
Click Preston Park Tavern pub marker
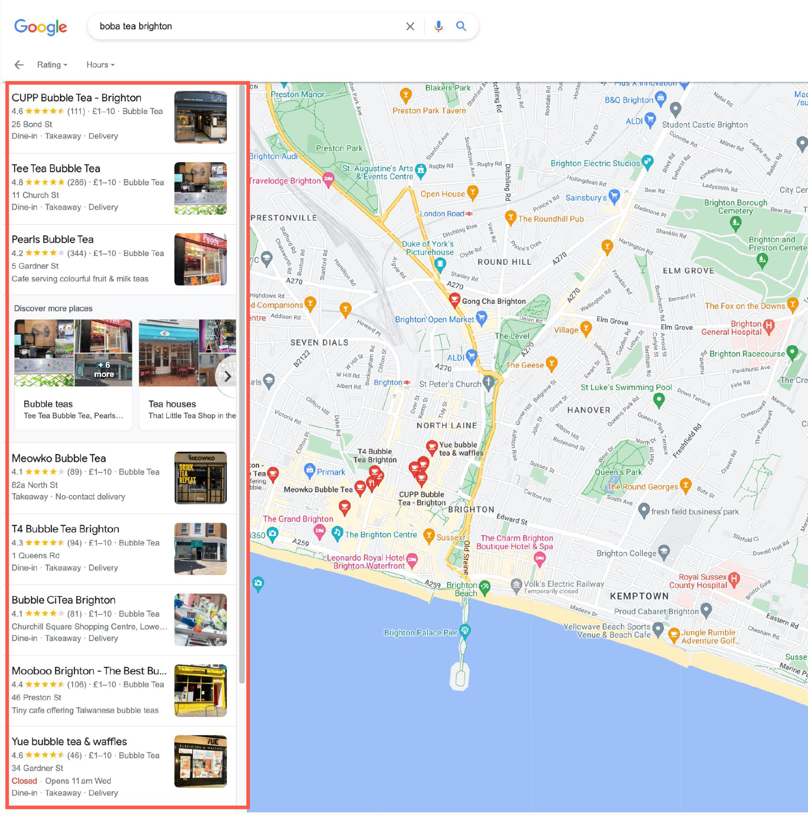[x=406, y=95]
